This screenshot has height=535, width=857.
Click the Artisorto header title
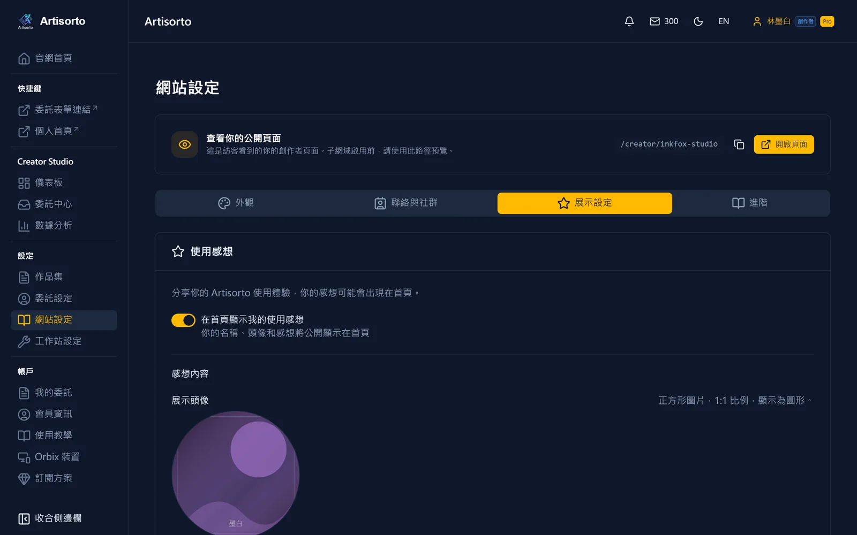168,21
